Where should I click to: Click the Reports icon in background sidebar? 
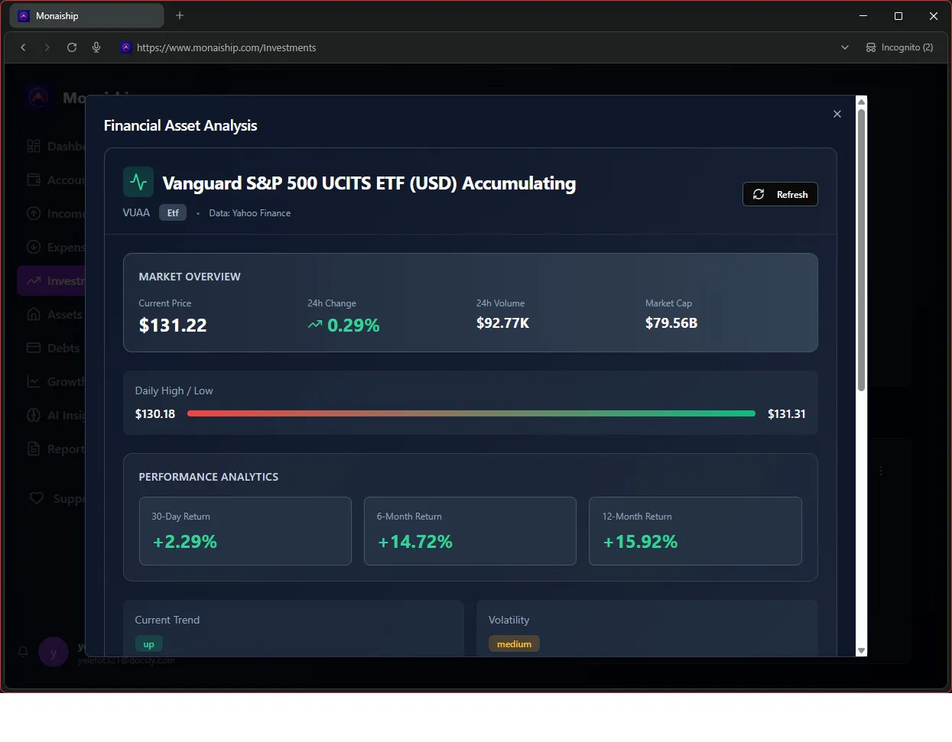[34, 449]
